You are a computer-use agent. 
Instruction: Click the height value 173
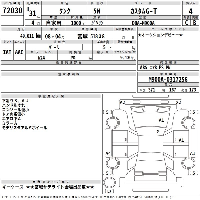[x=192, y=90]
